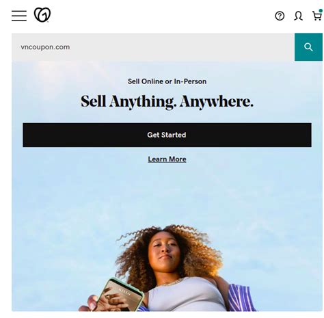This screenshot has width=324, height=318.
Task: Click the "Sell Anything. Anywhere." headline
Action: pyautogui.click(x=167, y=102)
